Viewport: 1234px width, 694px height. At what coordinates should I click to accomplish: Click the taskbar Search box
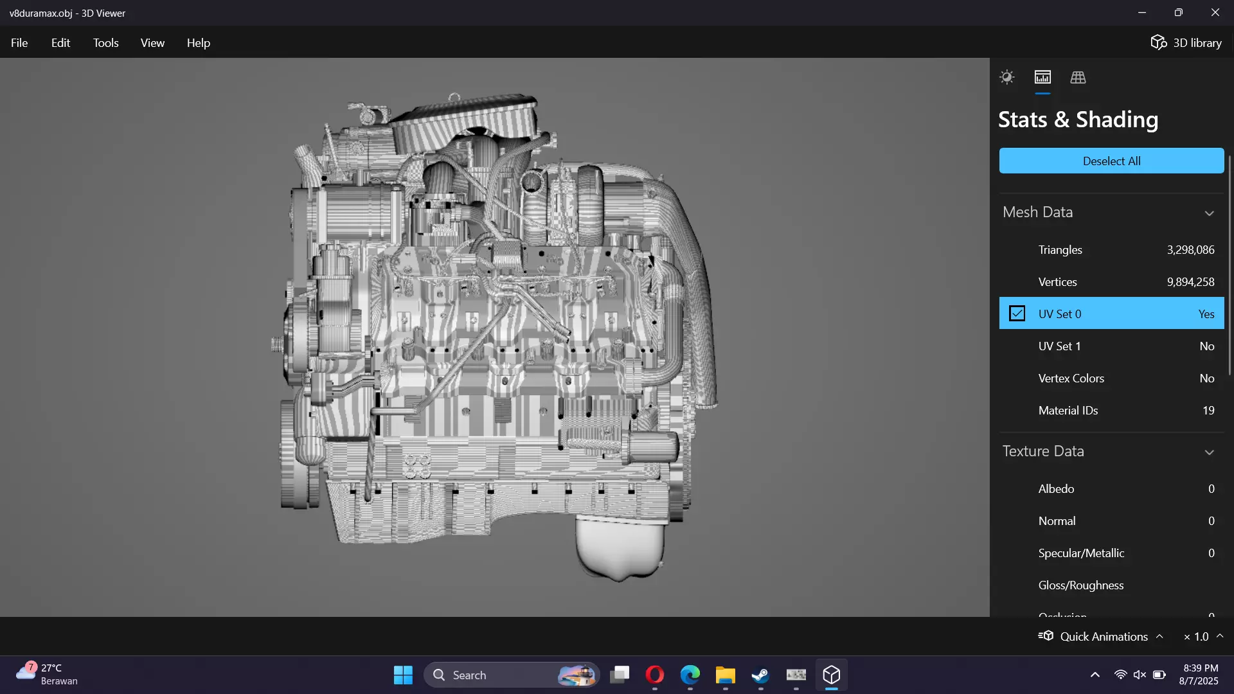(511, 675)
